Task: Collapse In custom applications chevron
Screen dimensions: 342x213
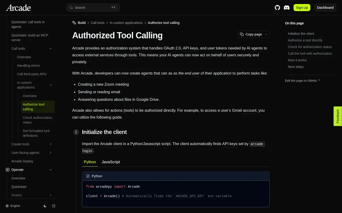Action: [x=50, y=85]
